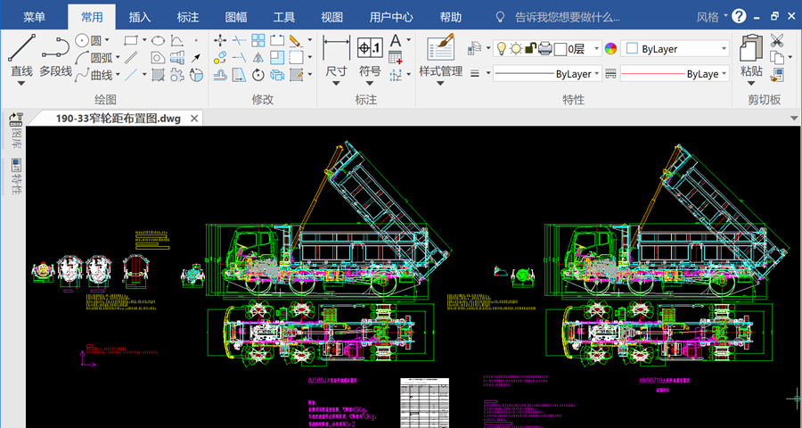Click the white table in drawing
The width and height of the screenshot is (802, 428).
pos(424,402)
